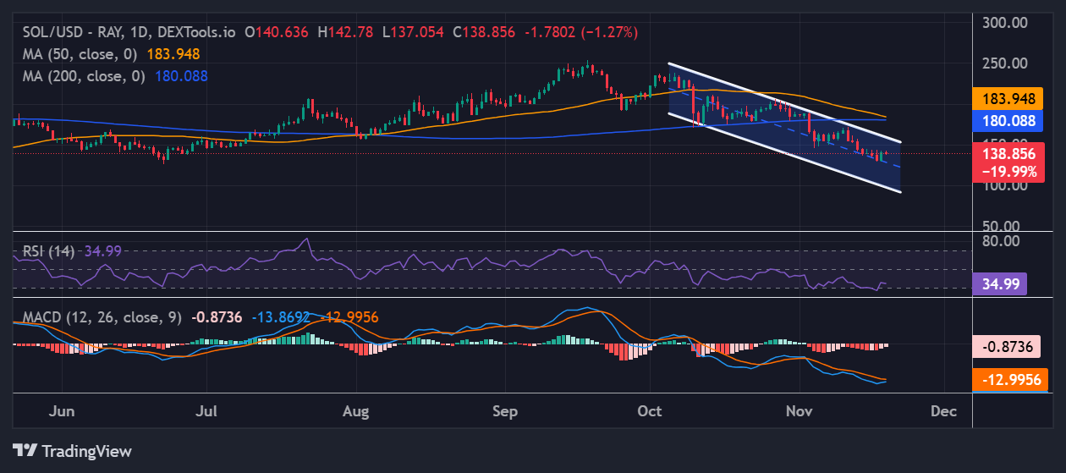The image size is (1066, 473).
Task: Click the TradingView logo
Action: point(55,450)
